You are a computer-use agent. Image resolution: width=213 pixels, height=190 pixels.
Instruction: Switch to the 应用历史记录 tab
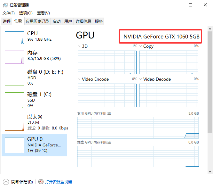click(x=37, y=21)
